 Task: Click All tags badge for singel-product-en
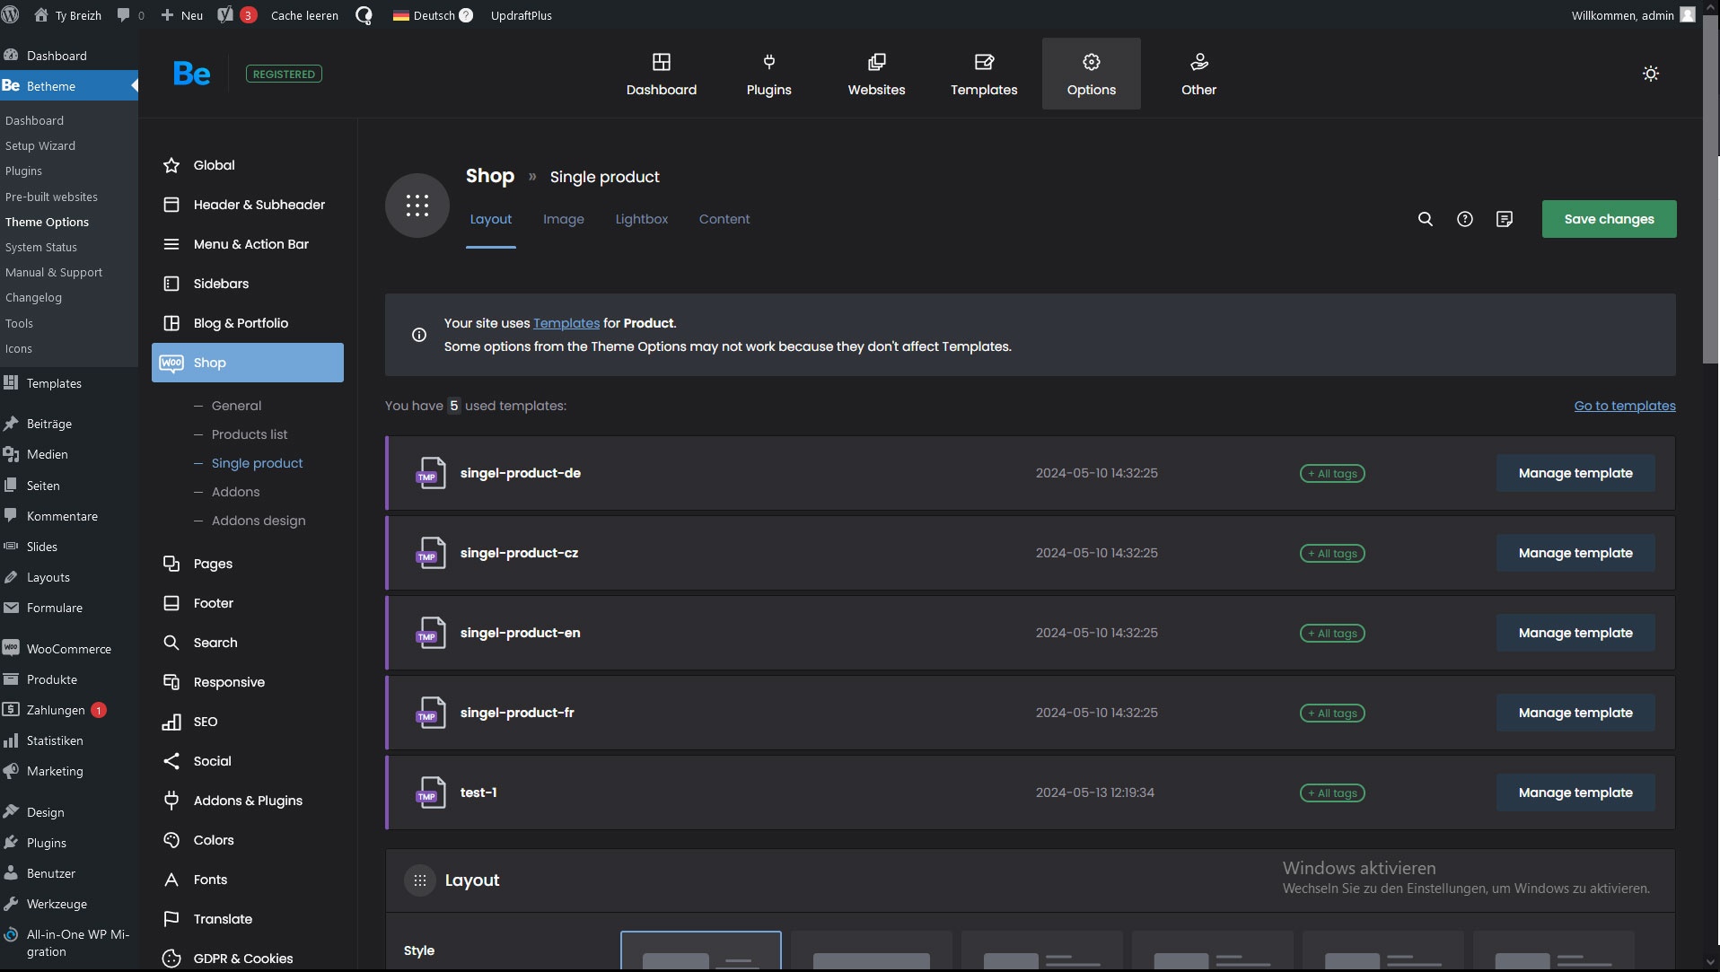pyautogui.click(x=1332, y=633)
